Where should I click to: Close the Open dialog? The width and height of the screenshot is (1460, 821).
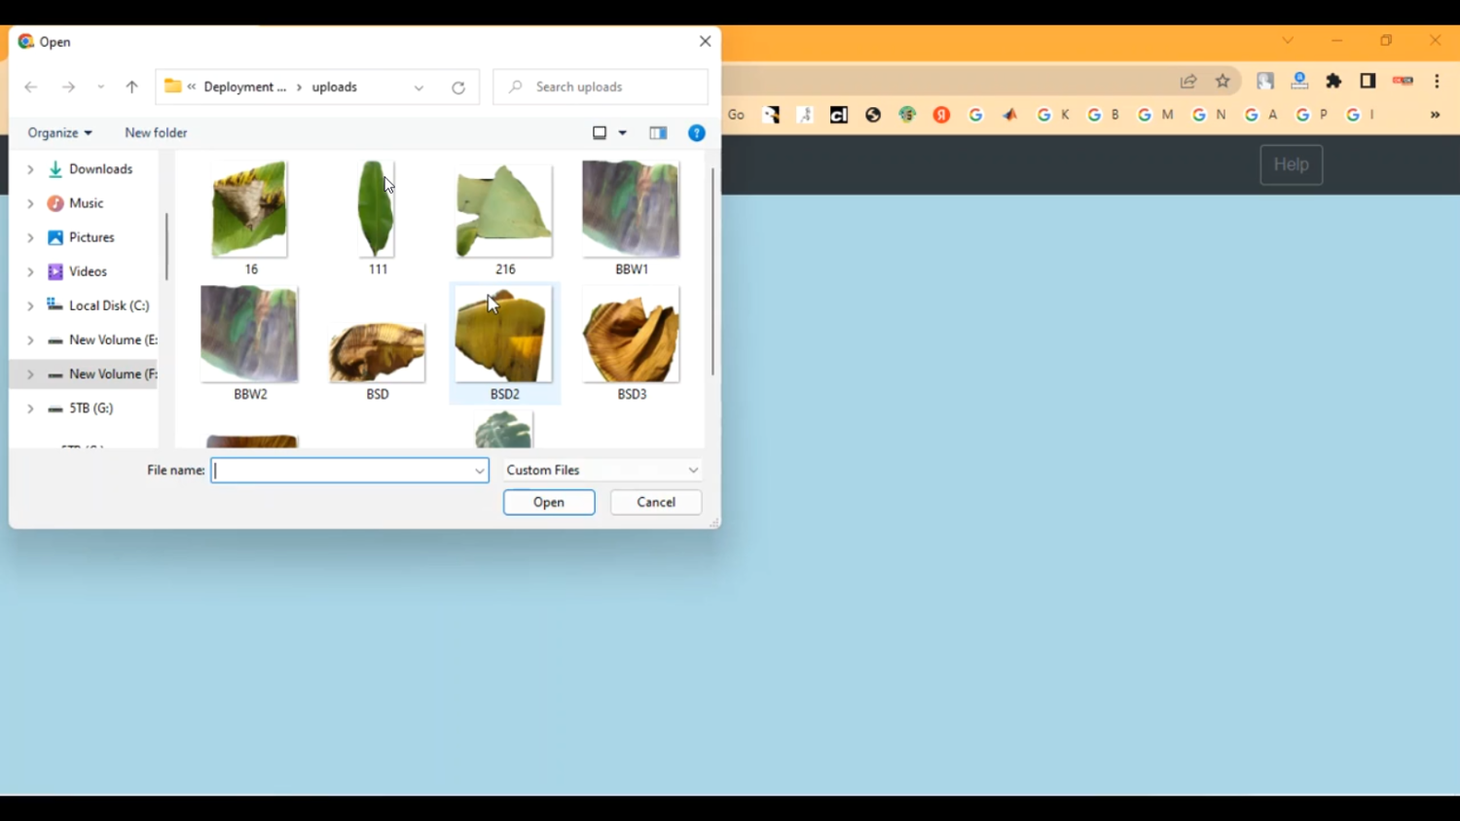[x=706, y=41]
